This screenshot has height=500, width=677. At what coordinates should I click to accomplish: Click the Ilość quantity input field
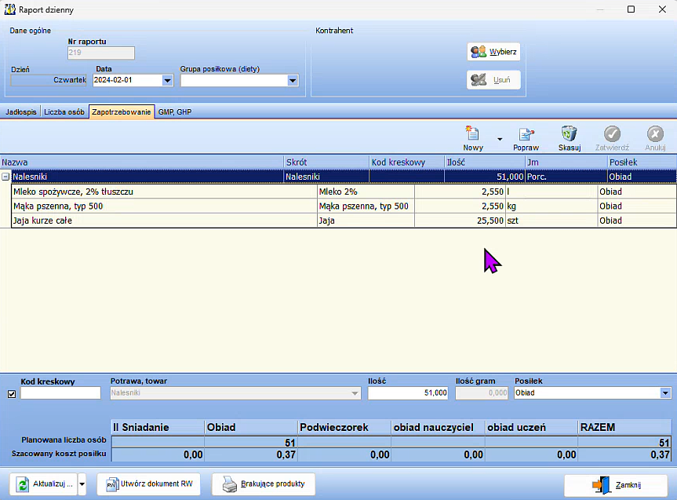coord(407,393)
